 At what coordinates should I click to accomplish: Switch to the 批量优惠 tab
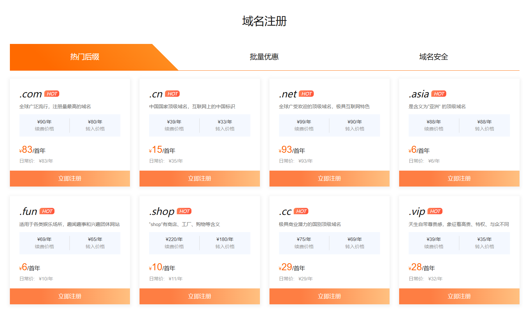pos(264,57)
